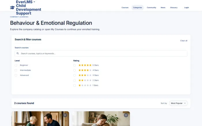
Task: Open the first course thumbnail with father and child
Action: [40, 119]
